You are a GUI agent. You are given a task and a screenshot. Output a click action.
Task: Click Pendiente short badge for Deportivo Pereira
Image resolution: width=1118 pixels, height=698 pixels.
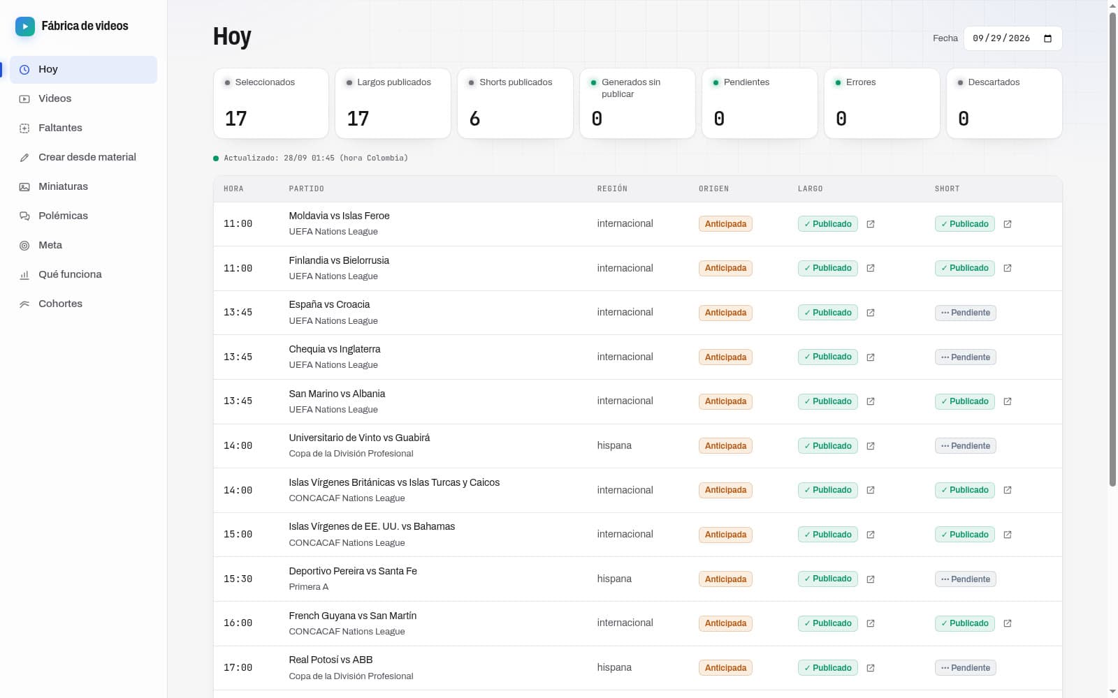click(966, 579)
